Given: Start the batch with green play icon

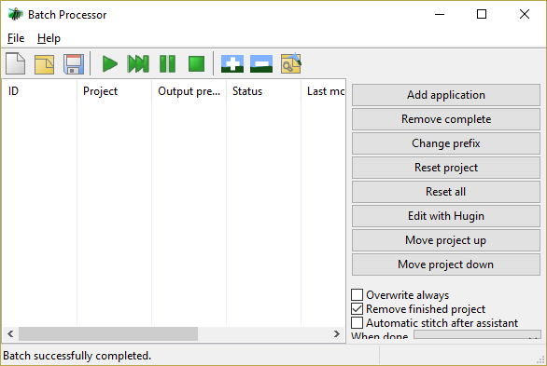Looking at the screenshot, I should click(109, 63).
